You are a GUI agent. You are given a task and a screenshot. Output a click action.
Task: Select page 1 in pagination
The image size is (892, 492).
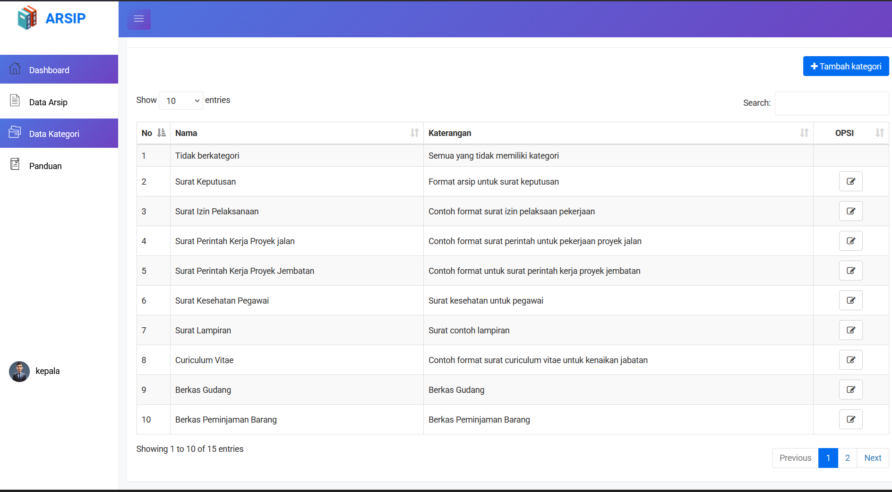coord(828,458)
